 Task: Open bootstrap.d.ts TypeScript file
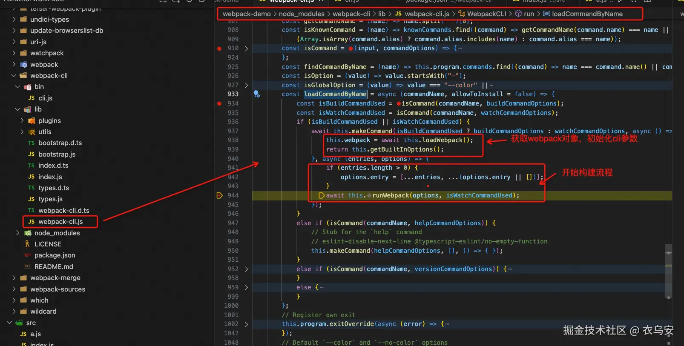point(60,143)
